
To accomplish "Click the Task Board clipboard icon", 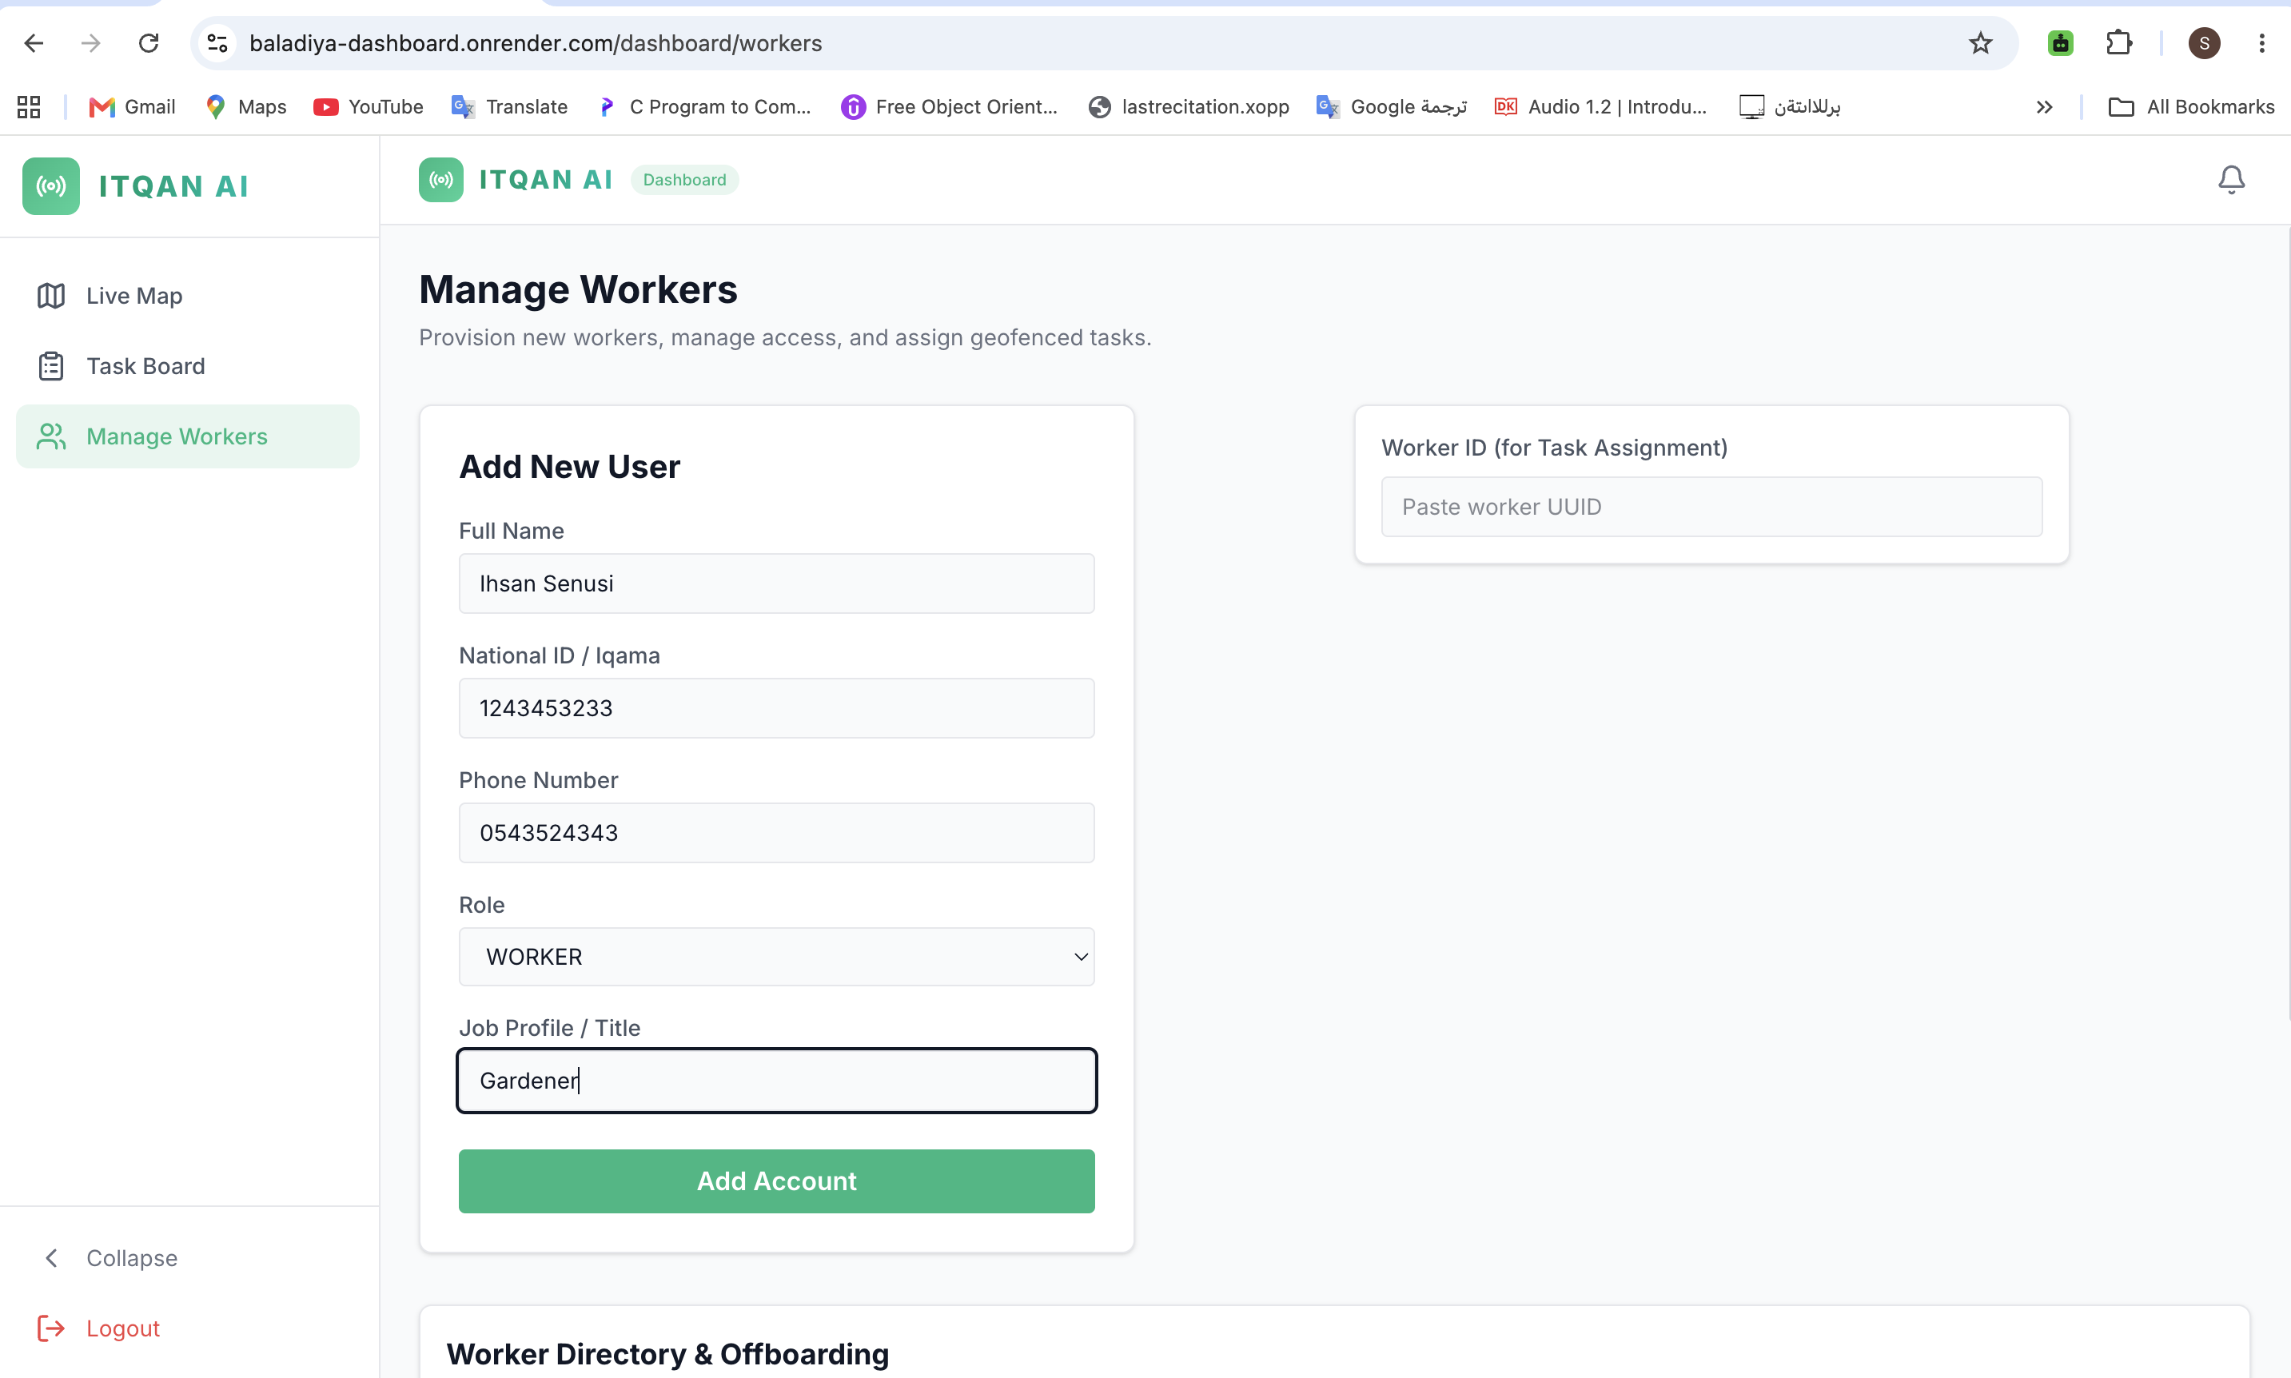I will click(51, 366).
